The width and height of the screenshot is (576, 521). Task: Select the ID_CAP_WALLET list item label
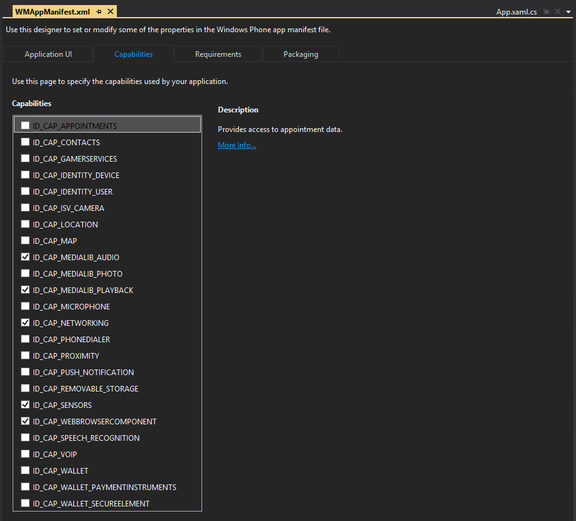point(61,471)
